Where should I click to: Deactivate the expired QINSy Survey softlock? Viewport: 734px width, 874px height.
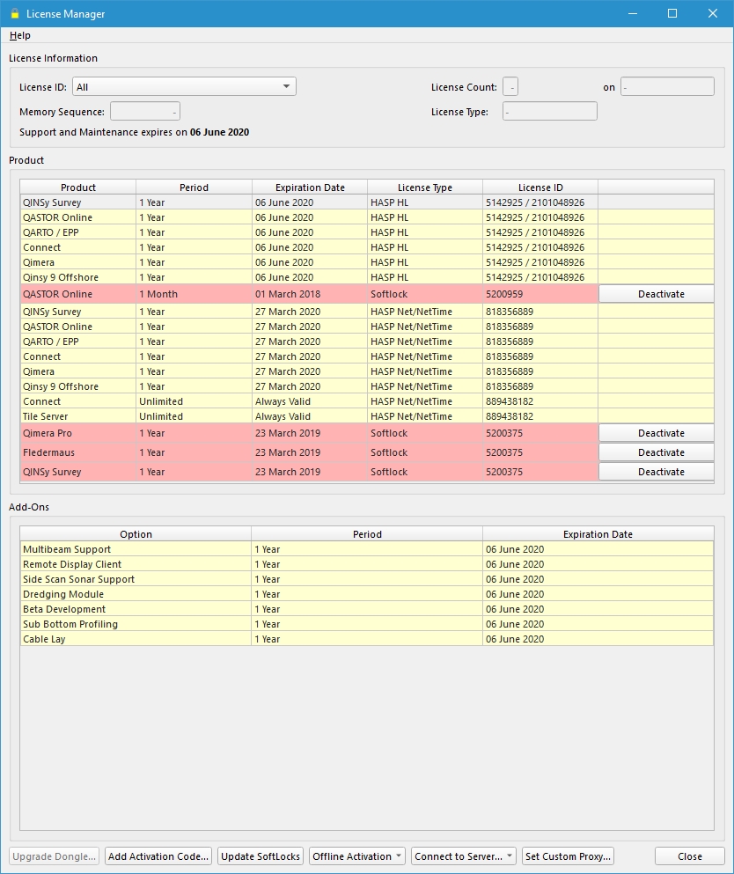[x=657, y=472]
